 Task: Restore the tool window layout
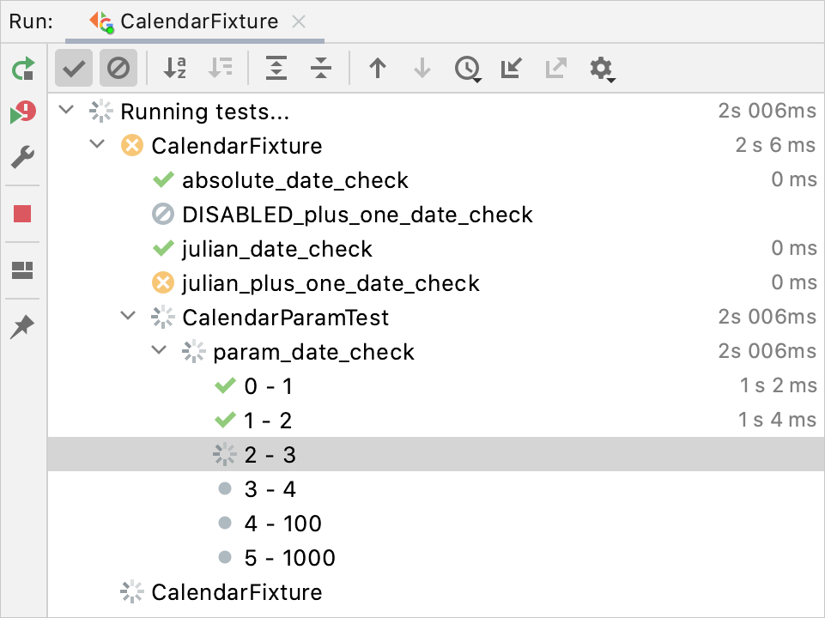point(22,270)
